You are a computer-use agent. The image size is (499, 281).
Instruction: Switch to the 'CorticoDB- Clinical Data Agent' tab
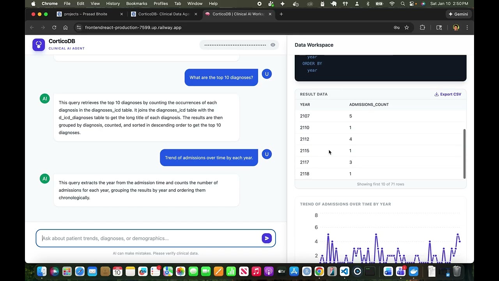[x=164, y=14]
